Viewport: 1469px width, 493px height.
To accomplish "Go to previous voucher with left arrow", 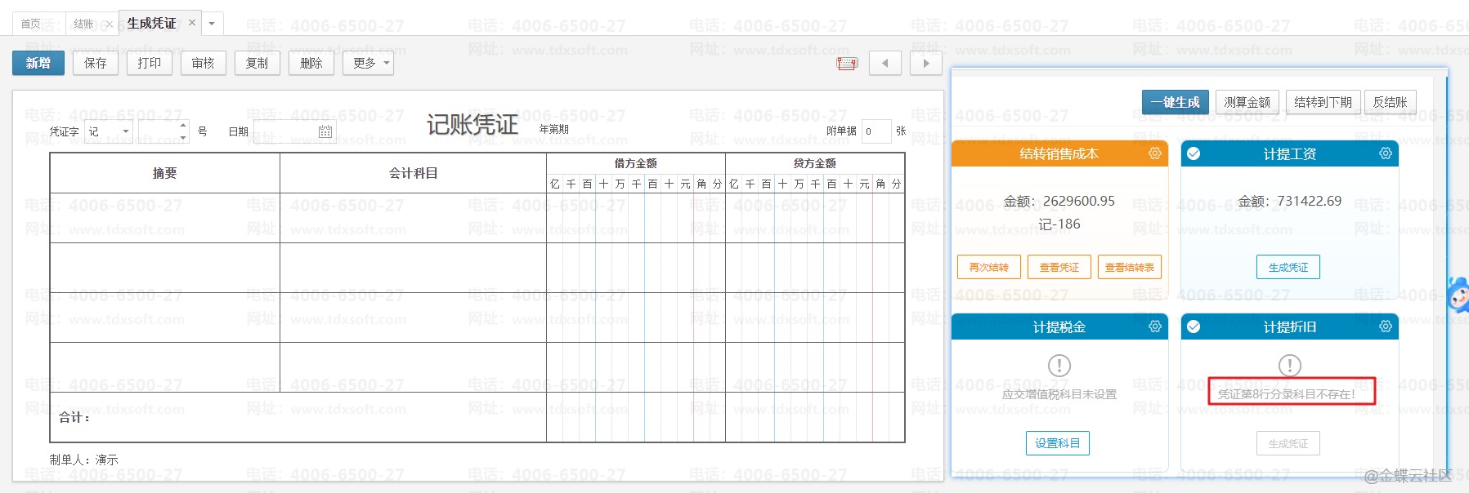I will (885, 63).
